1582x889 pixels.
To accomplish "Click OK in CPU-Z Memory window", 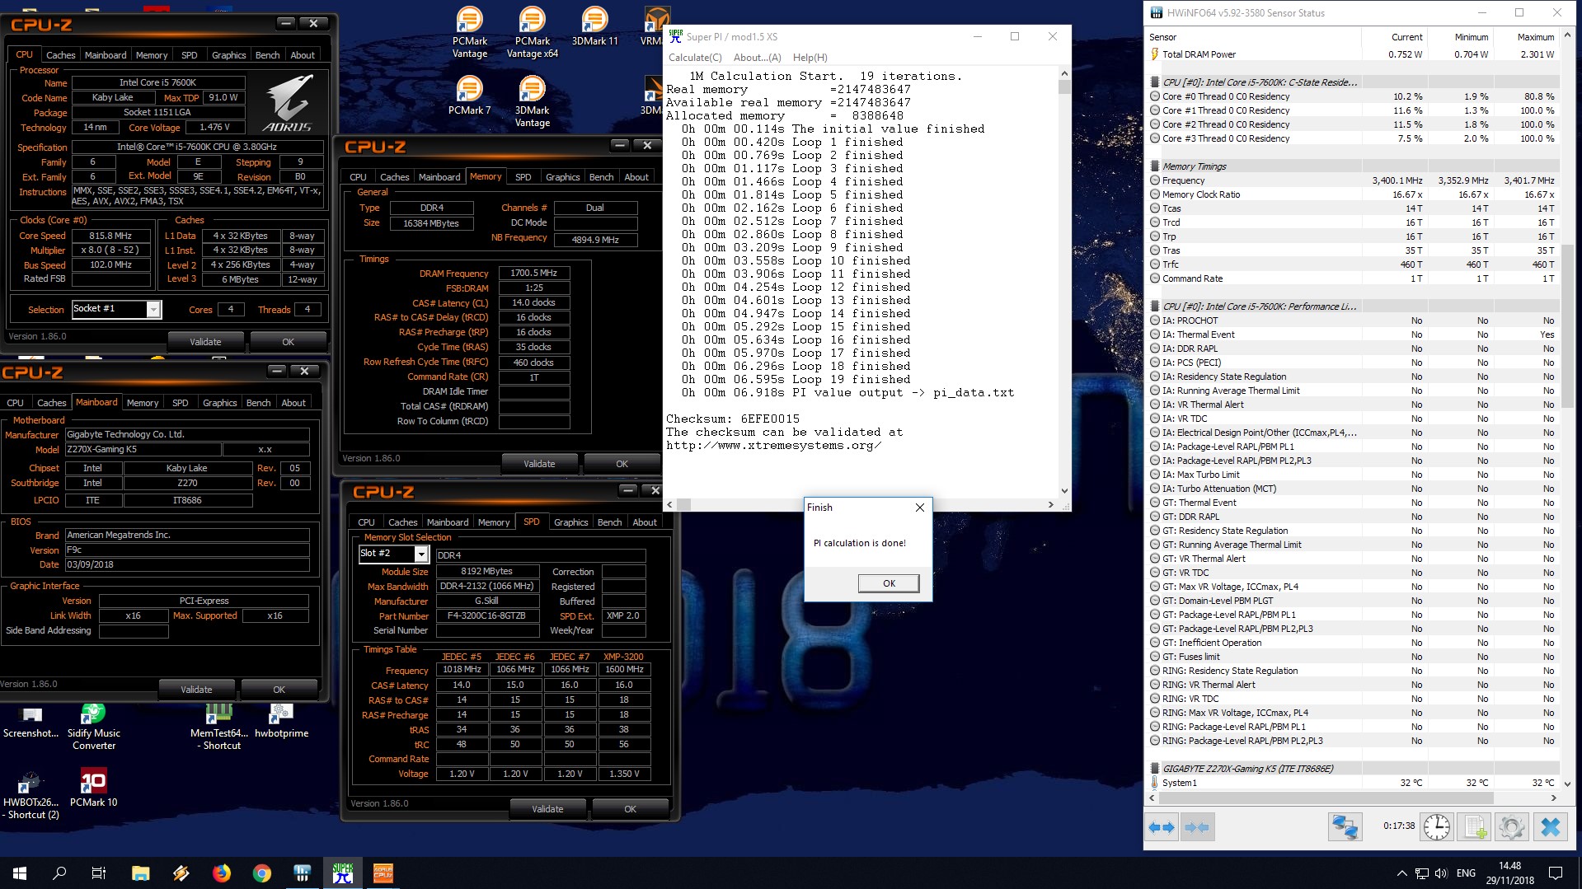I will pos(622,464).
